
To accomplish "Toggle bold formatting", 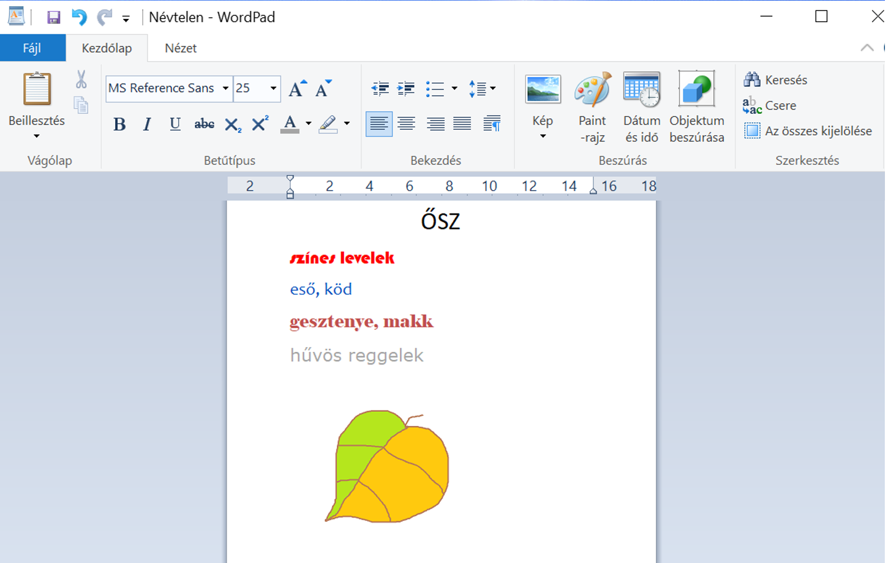I will (x=119, y=124).
